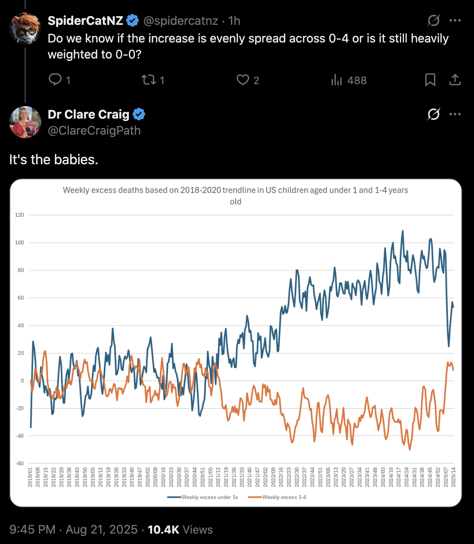This screenshot has height=544, width=474.
Task: Click the @ClareCraigPath handle
Action: (x=94, y=131)
